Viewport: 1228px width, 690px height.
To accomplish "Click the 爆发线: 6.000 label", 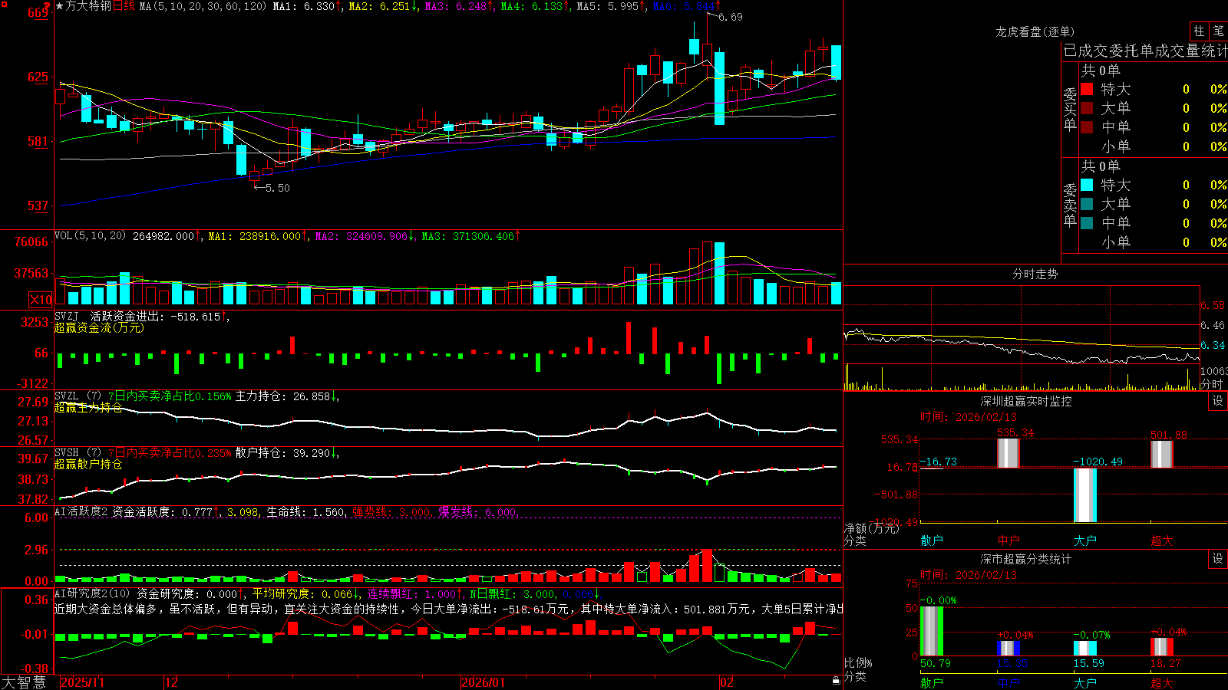I will pyautogui.click(x=479, y=511).
